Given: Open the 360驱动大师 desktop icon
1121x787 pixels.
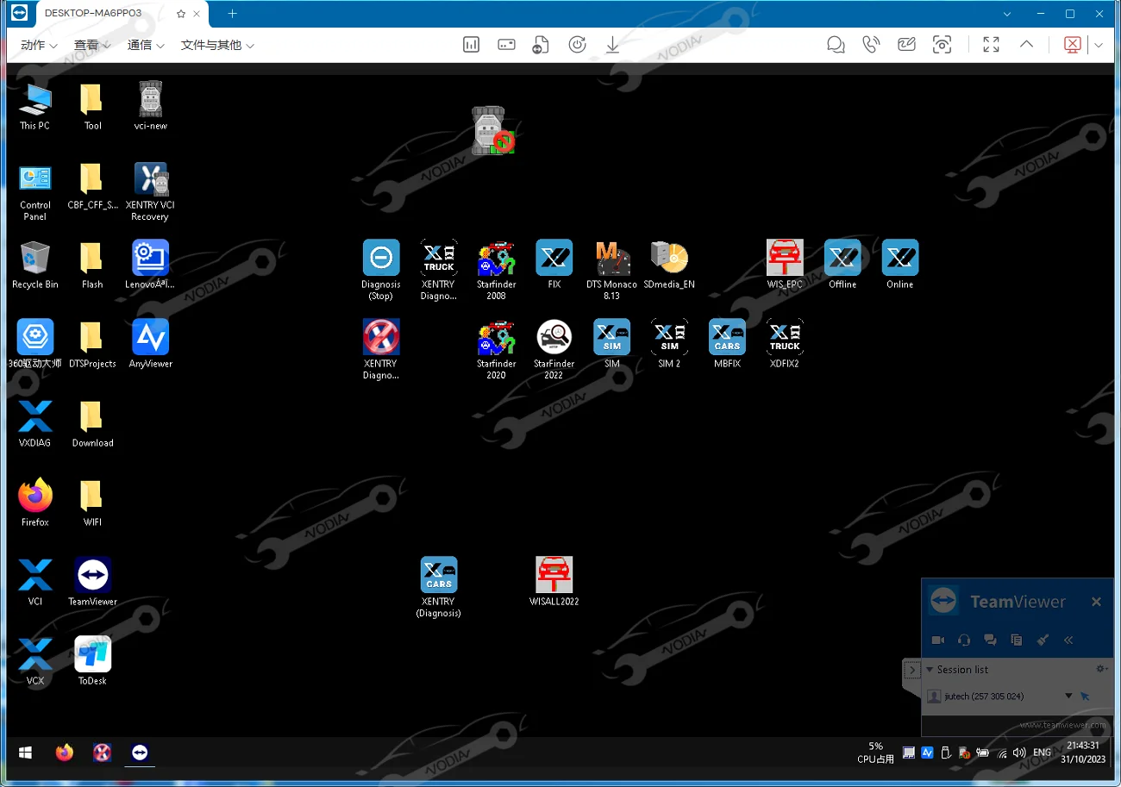Looking at the screenshot, I should [x=35, y=337].
